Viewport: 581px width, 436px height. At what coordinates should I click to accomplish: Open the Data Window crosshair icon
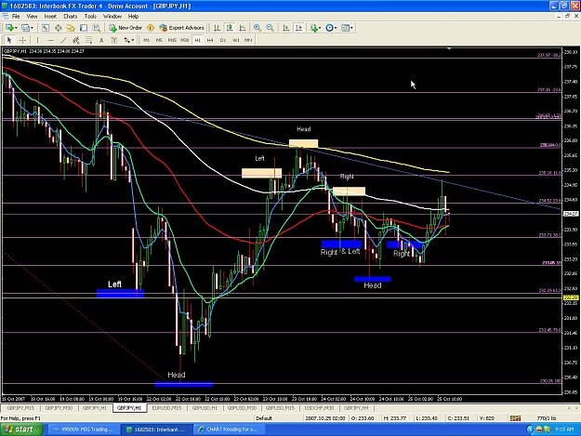(x=59, y=28)
